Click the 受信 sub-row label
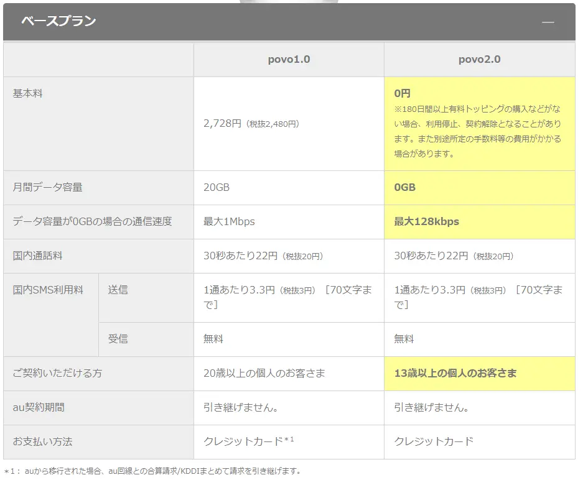583x480 pixels. [x=118, y=339]
